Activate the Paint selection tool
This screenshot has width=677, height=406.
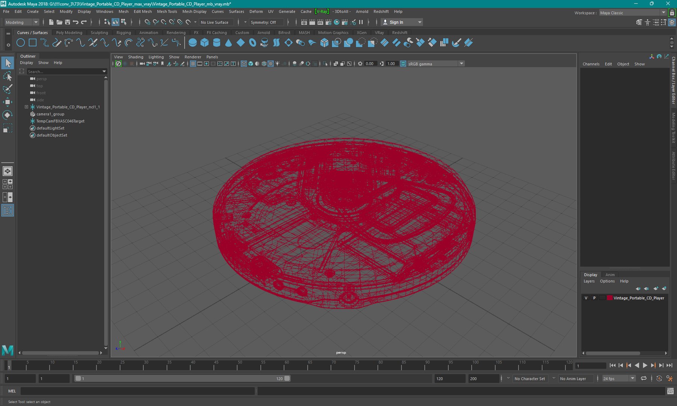pos(8,89)
